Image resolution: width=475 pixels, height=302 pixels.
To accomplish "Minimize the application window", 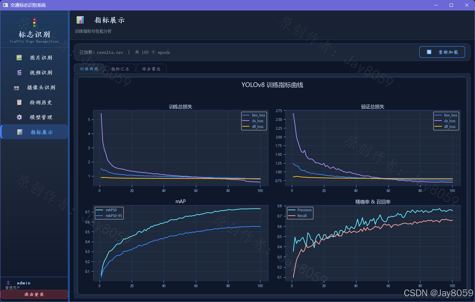I will (x=436, y=5).
